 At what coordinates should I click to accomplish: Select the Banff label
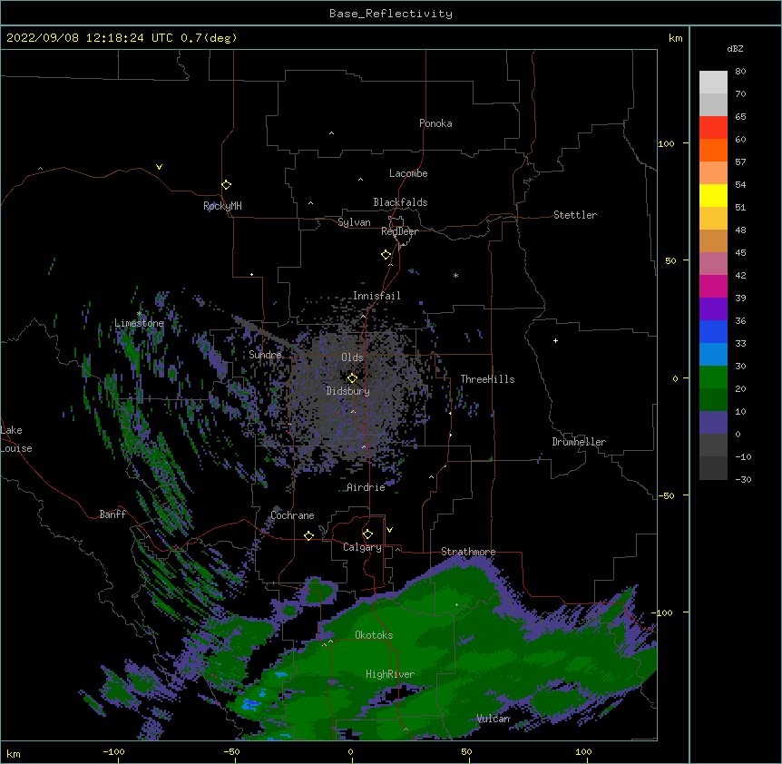[x=112, y=514]
